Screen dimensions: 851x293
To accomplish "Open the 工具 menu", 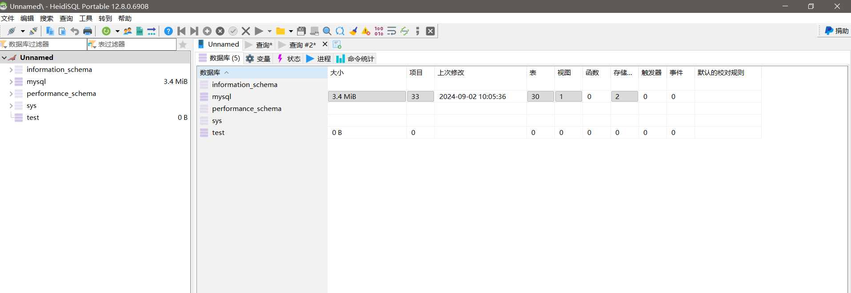I will pos(86,18).
